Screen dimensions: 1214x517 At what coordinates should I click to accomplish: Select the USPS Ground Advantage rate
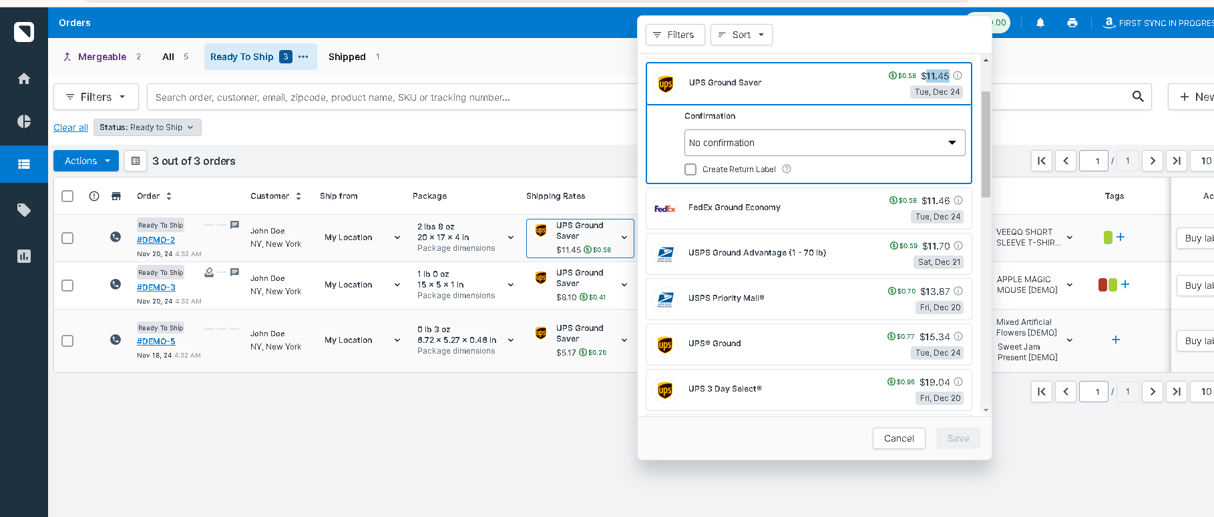tap(809, 253)
